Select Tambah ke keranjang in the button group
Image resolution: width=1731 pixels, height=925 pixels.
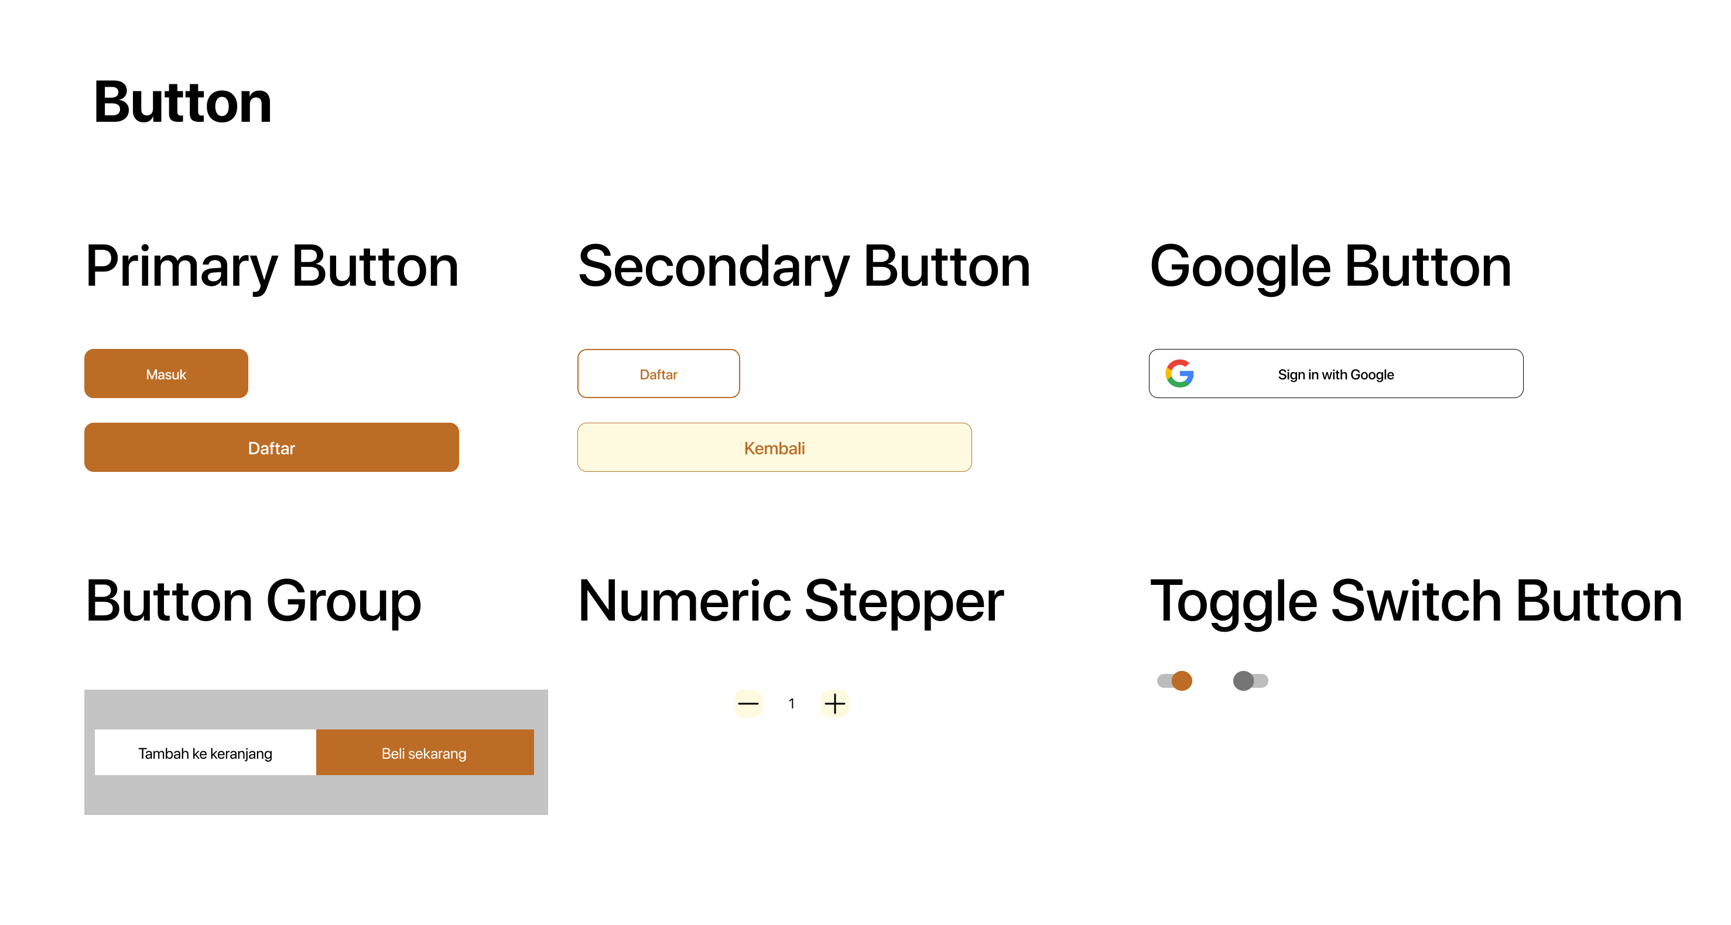pyautogui.click(x=205, y=752)
